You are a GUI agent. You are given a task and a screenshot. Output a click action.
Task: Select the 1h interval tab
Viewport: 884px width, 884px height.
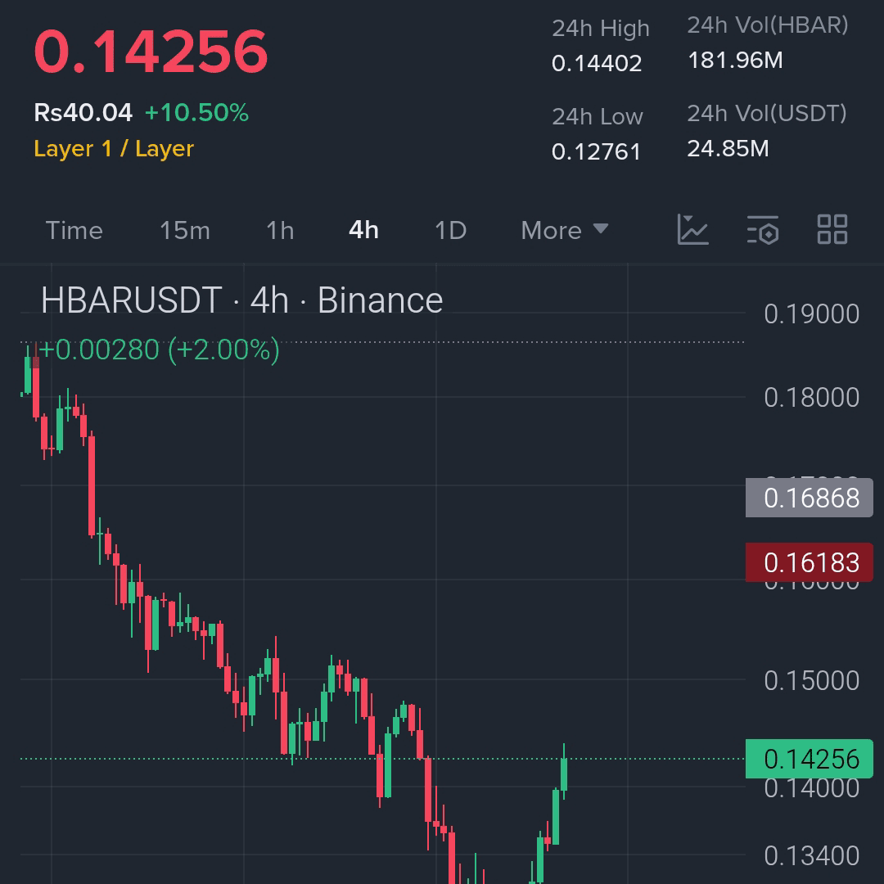tap(280, 231)
